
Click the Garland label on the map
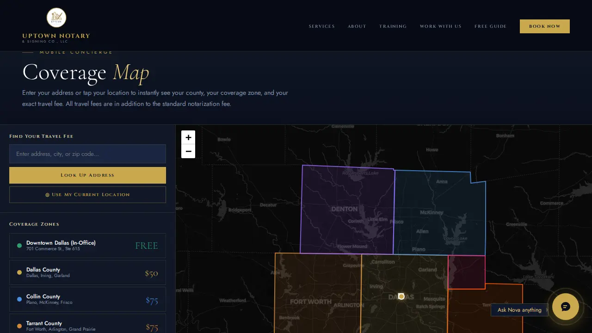pyautogui.click(x=427, y=270)
